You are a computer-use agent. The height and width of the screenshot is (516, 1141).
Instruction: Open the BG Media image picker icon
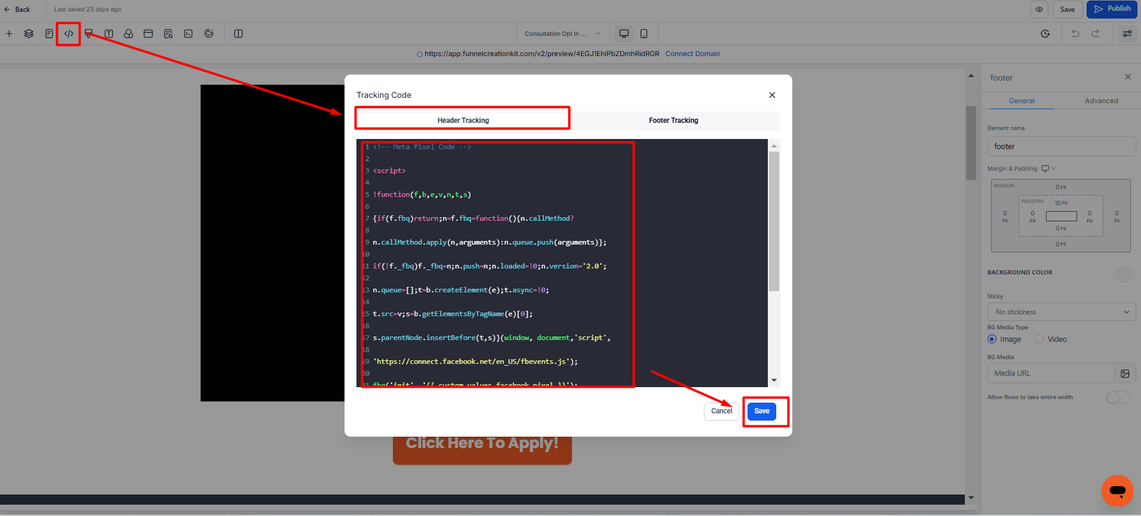coord(1125,373)
